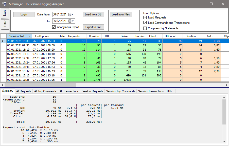Click the AVG column header
This screenshot has height=146, width=229.
(212, 36)
